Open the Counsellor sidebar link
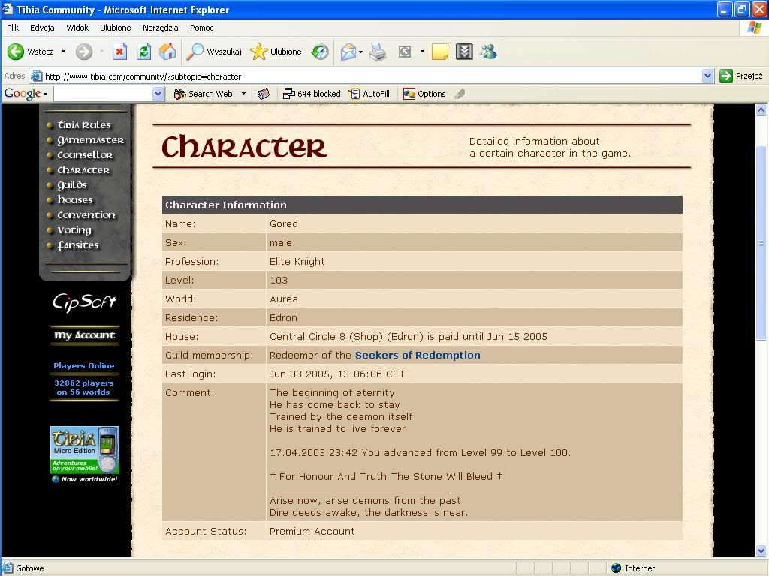The image size is (769, 576). [85, 155]
